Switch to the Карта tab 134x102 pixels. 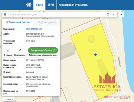(39, 5)
